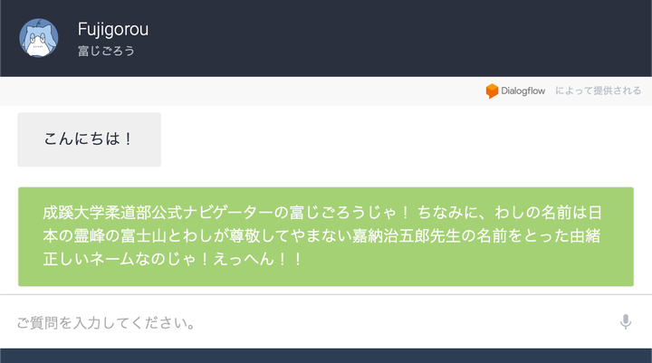This screenshot has width=652, height=363.
Task: Click the Fujigorou owl avatar
Action: coord(39,38)
